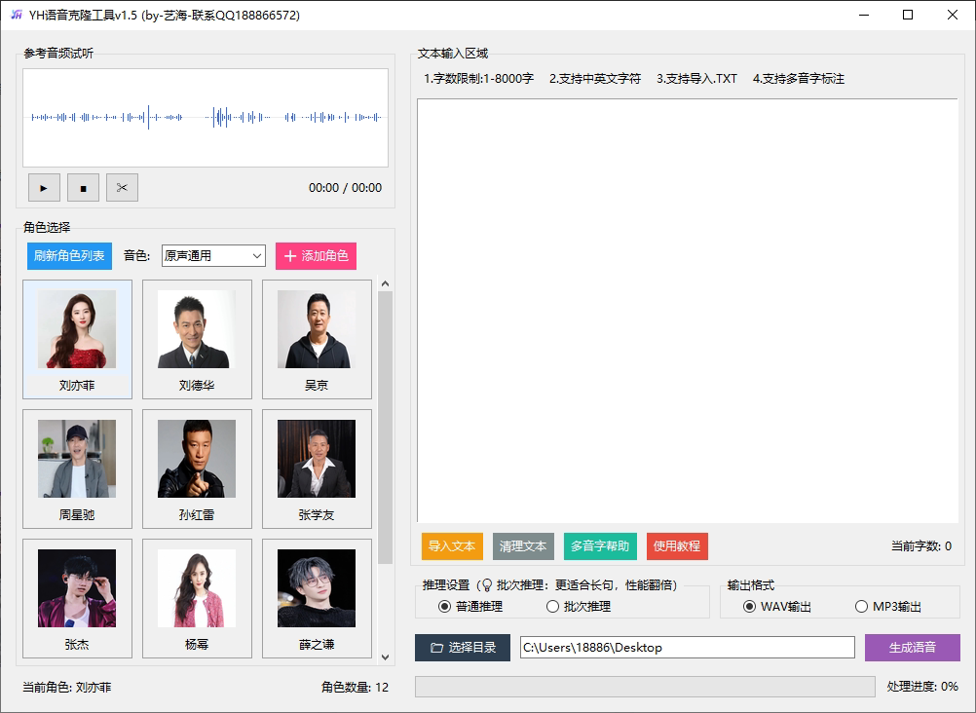Click the role list scroll down arrow
The height and width of the screenshot is (713, 976).
(x=386, y=657)
